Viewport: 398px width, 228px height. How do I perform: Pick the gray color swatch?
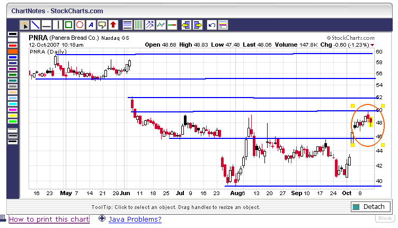[13, 86]
